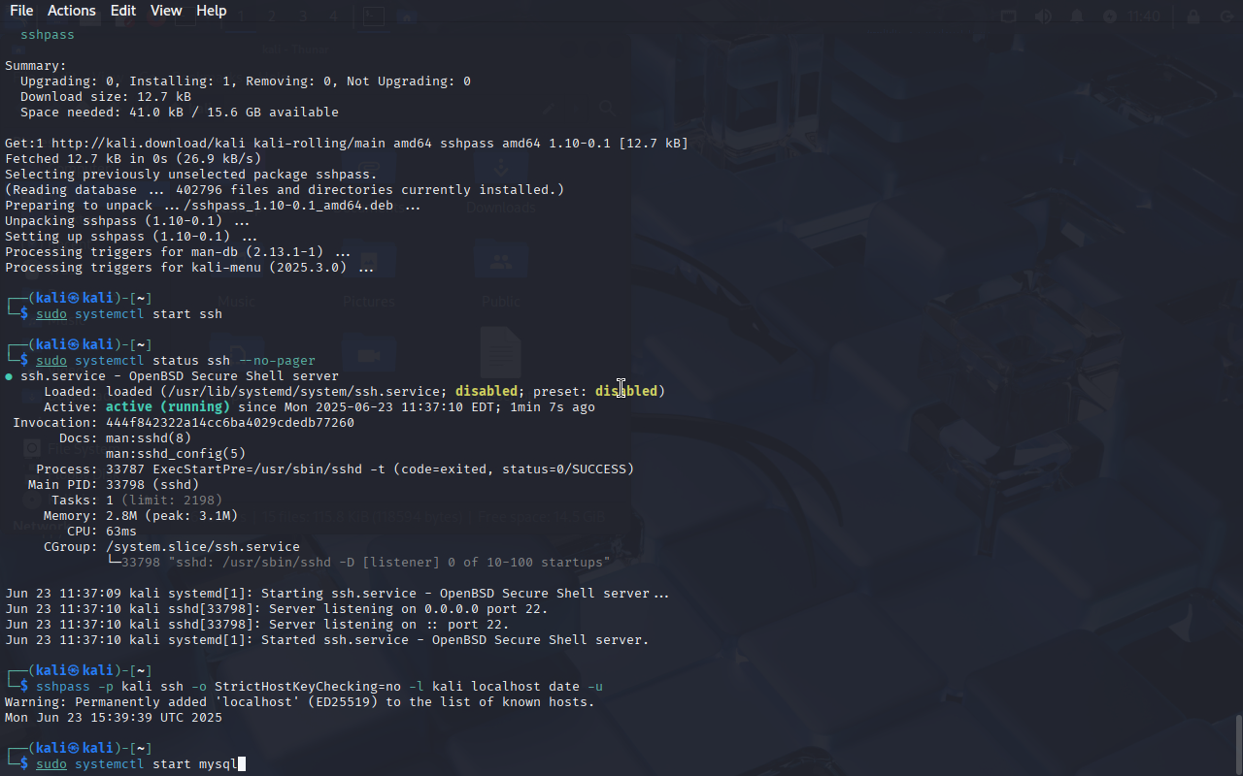Viewport: 1243px width, 776px height.
Task: Click the '/system.slice/ssh.service' CGroup path
Action: 203,547
